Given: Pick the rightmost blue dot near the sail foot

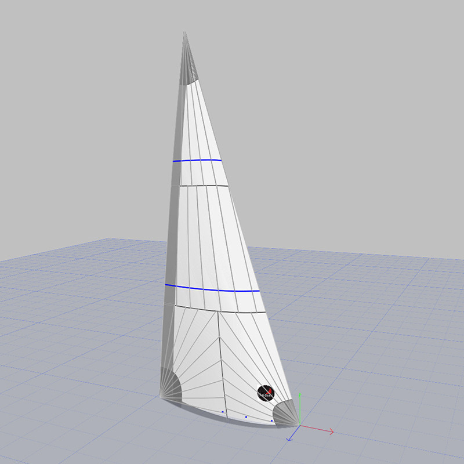Looking at the screenshot, I should (x=272, y=420).
